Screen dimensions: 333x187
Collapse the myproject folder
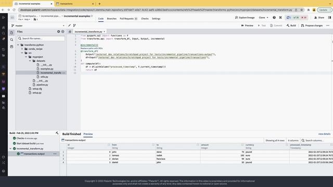(26, 57)
